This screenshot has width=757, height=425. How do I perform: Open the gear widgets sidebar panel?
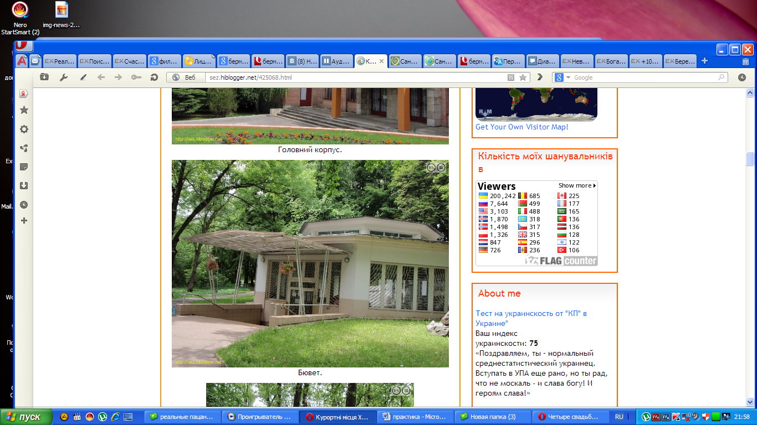pyautogui.click(x=24, y=129)
